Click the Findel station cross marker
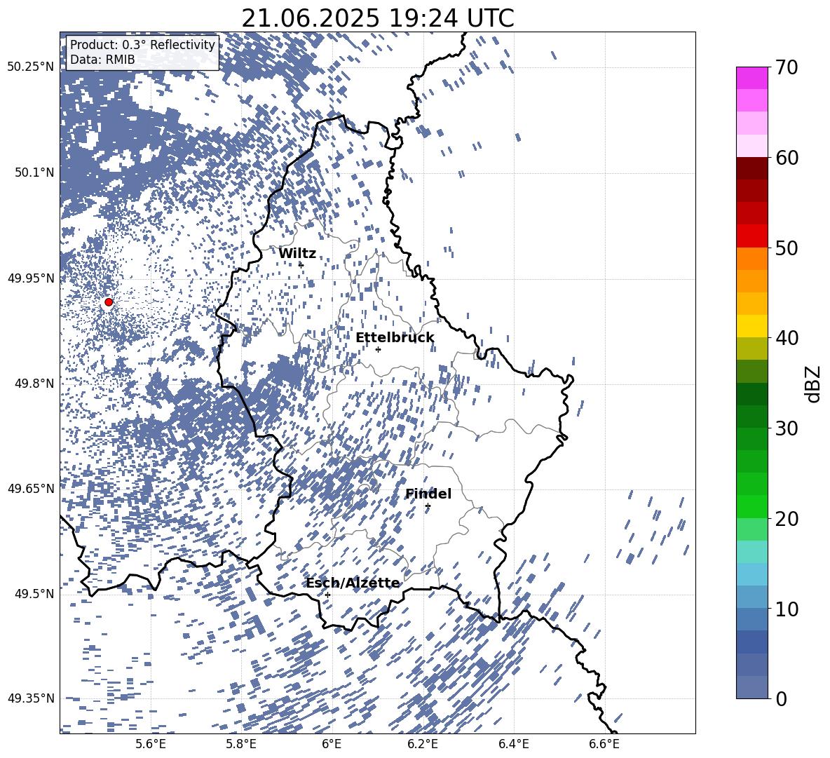This screenshot has width=830, height=758. [x=428, y=506]
